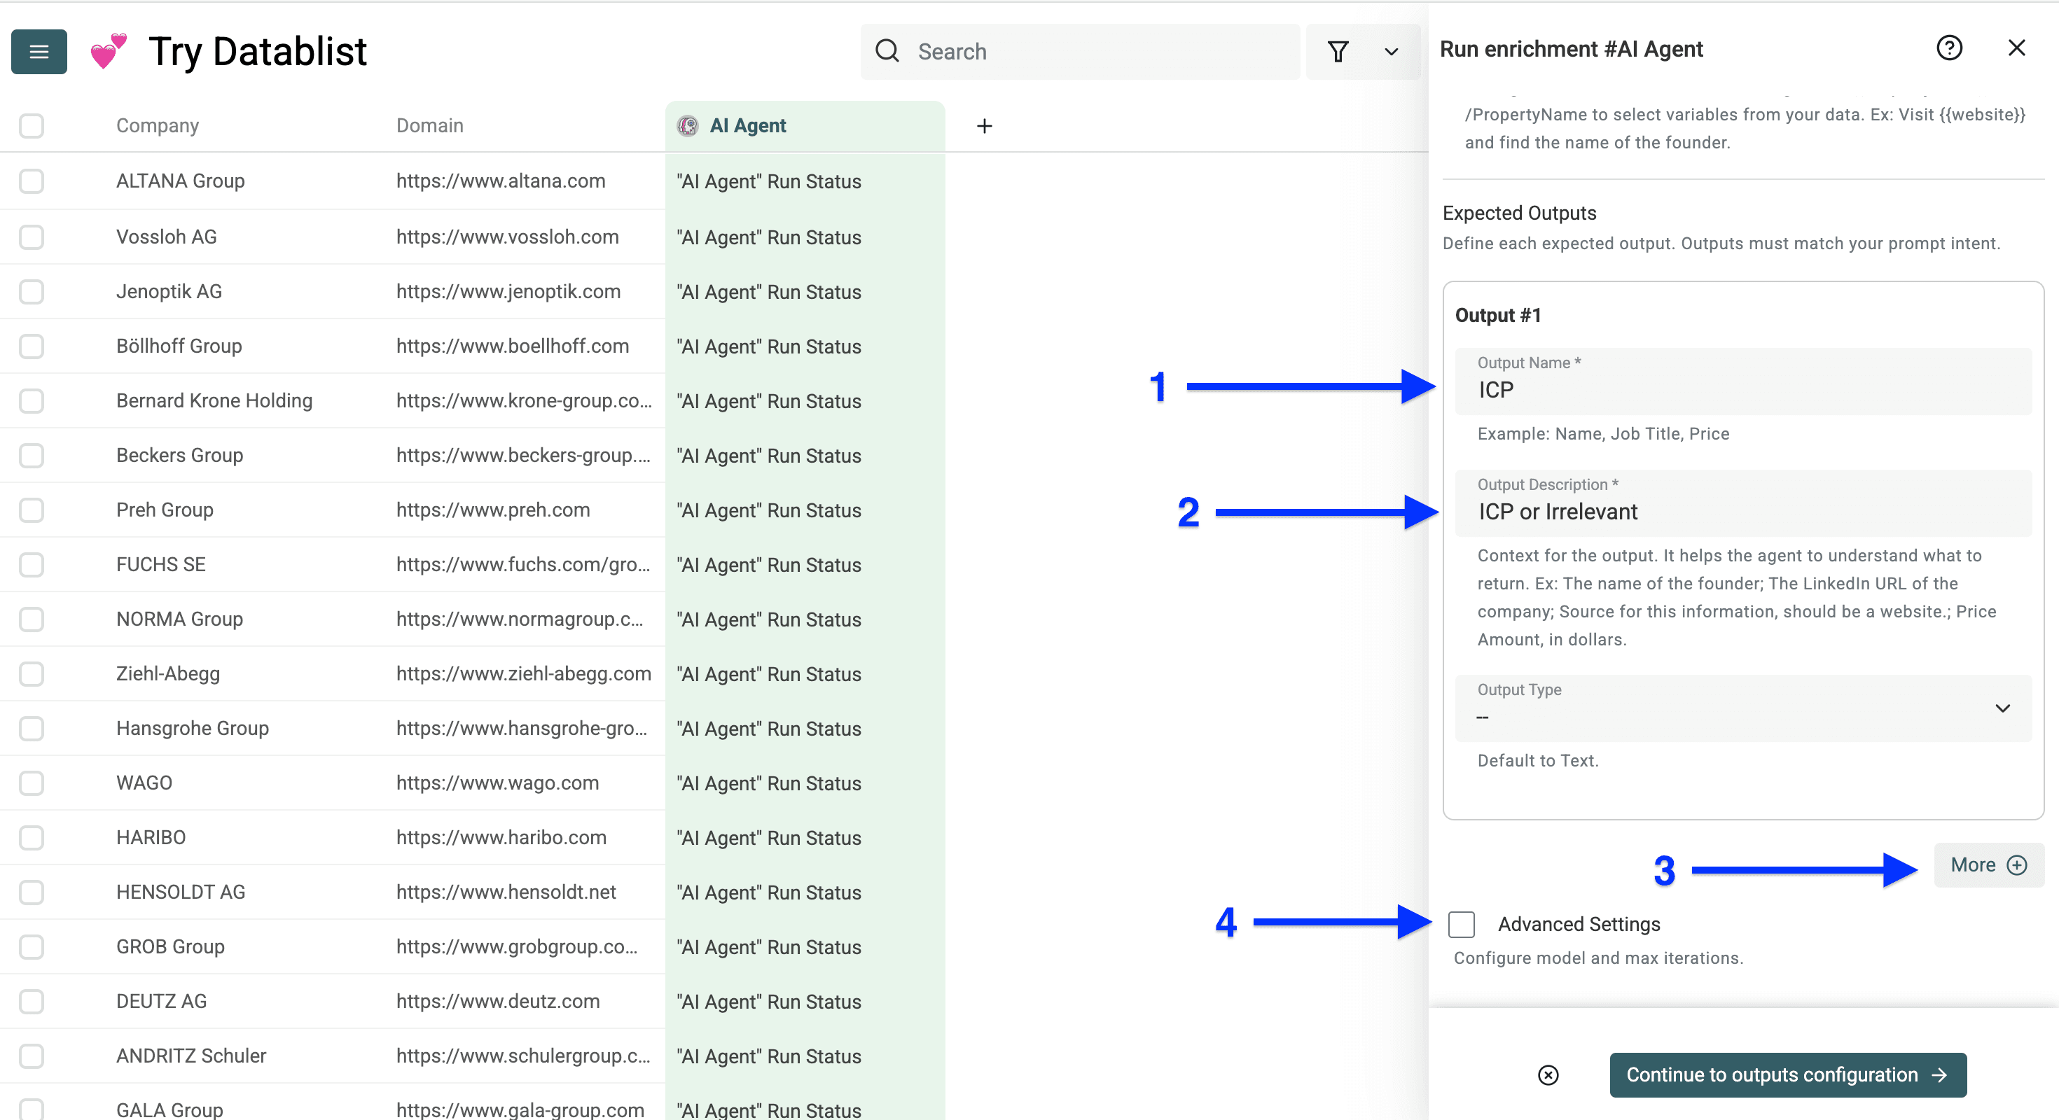This screenshot has height=1120, width=2059.
Task: Click the search magnifier icon
Action: [887, 50]
